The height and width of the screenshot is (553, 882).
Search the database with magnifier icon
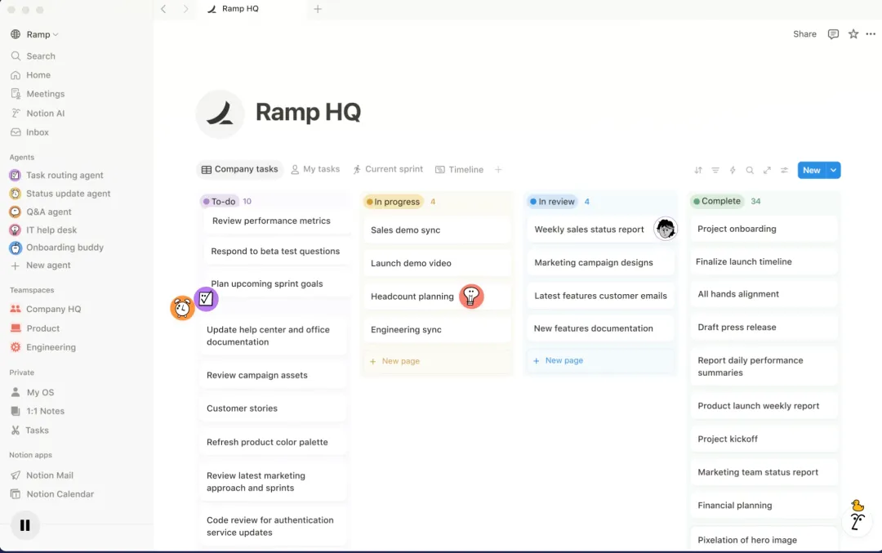750,170
